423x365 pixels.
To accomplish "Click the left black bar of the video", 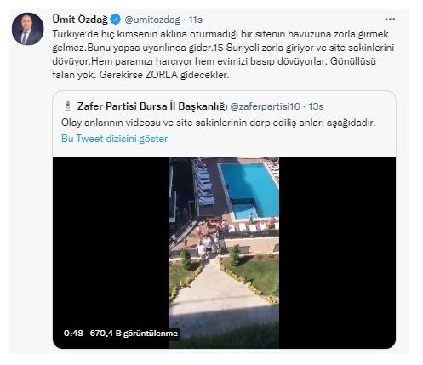I will pyautogui.click(x=111, y=241).
